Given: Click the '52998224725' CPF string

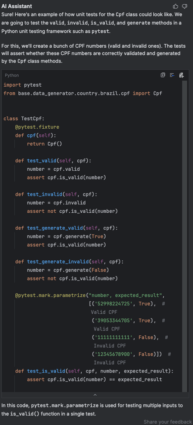Looking at the screenshot, I should point(114,304).
